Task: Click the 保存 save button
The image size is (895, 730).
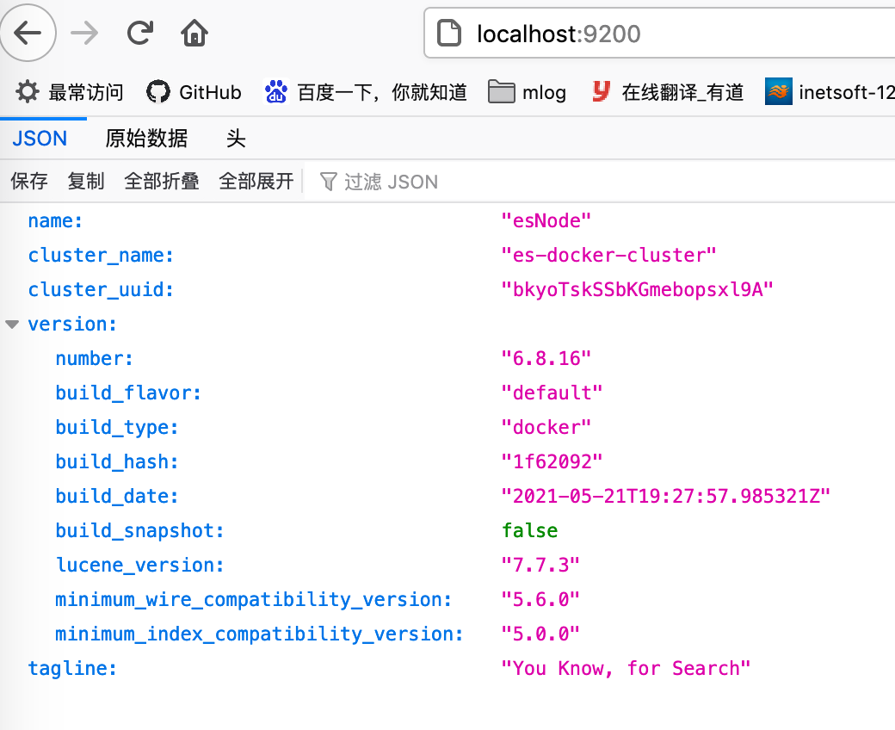Action: point(29,182)
